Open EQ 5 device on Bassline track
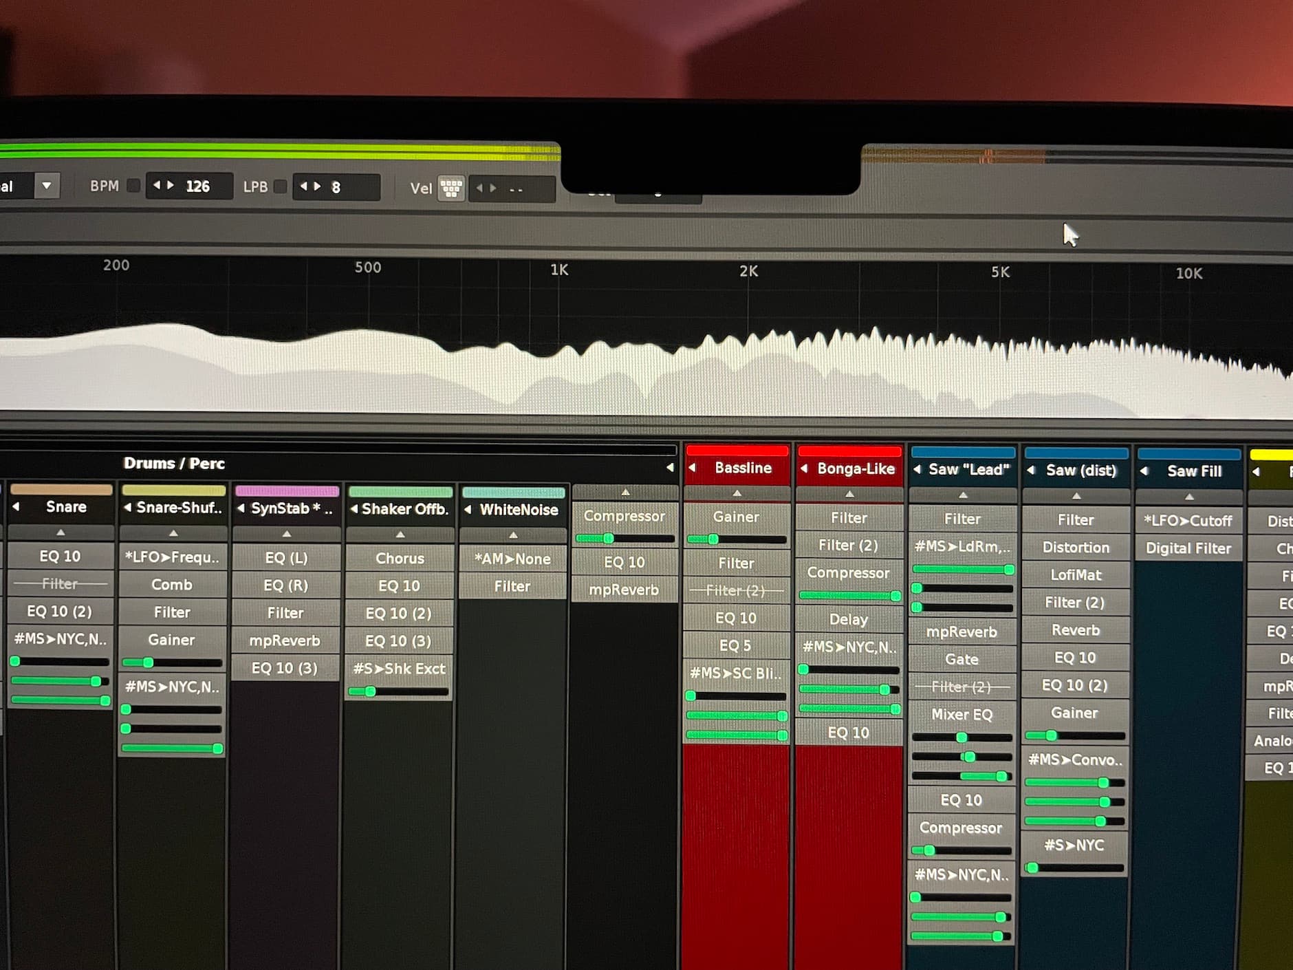 point(736,645)
